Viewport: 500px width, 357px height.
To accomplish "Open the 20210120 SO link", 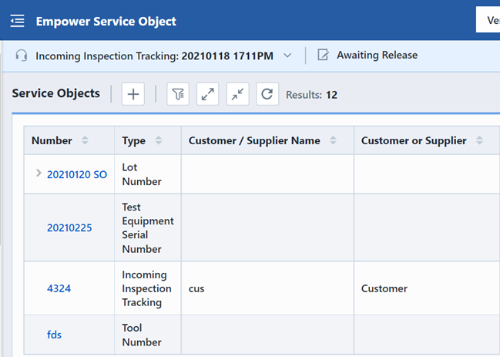I will (77, 174).
